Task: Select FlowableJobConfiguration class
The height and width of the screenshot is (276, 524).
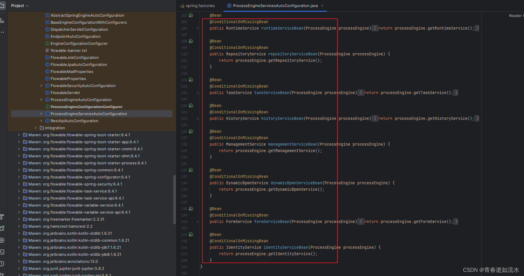Action: click(74, 57)
